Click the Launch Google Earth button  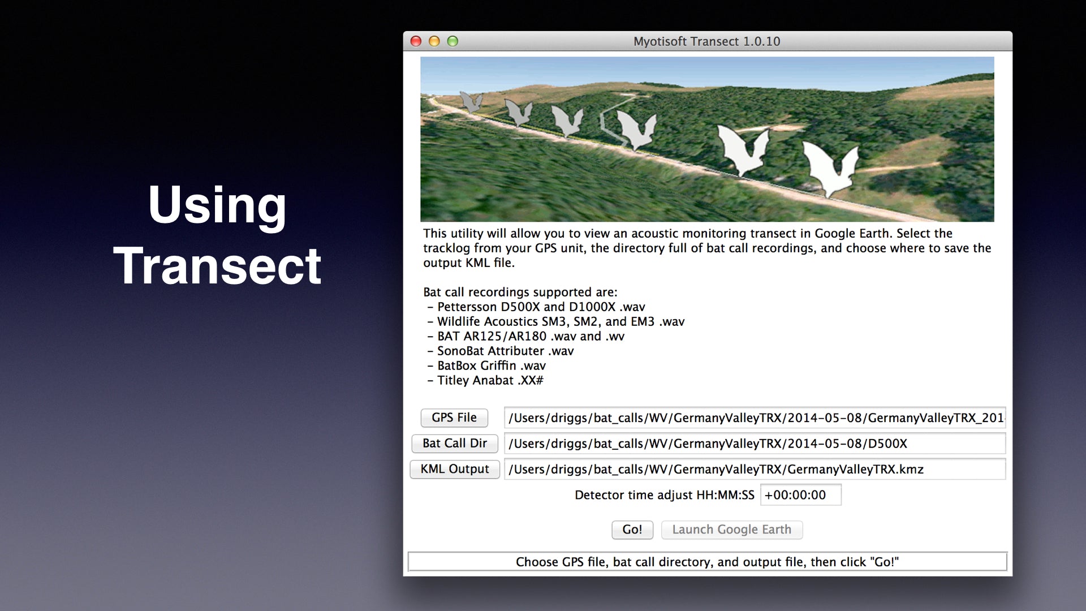[731, 530]
